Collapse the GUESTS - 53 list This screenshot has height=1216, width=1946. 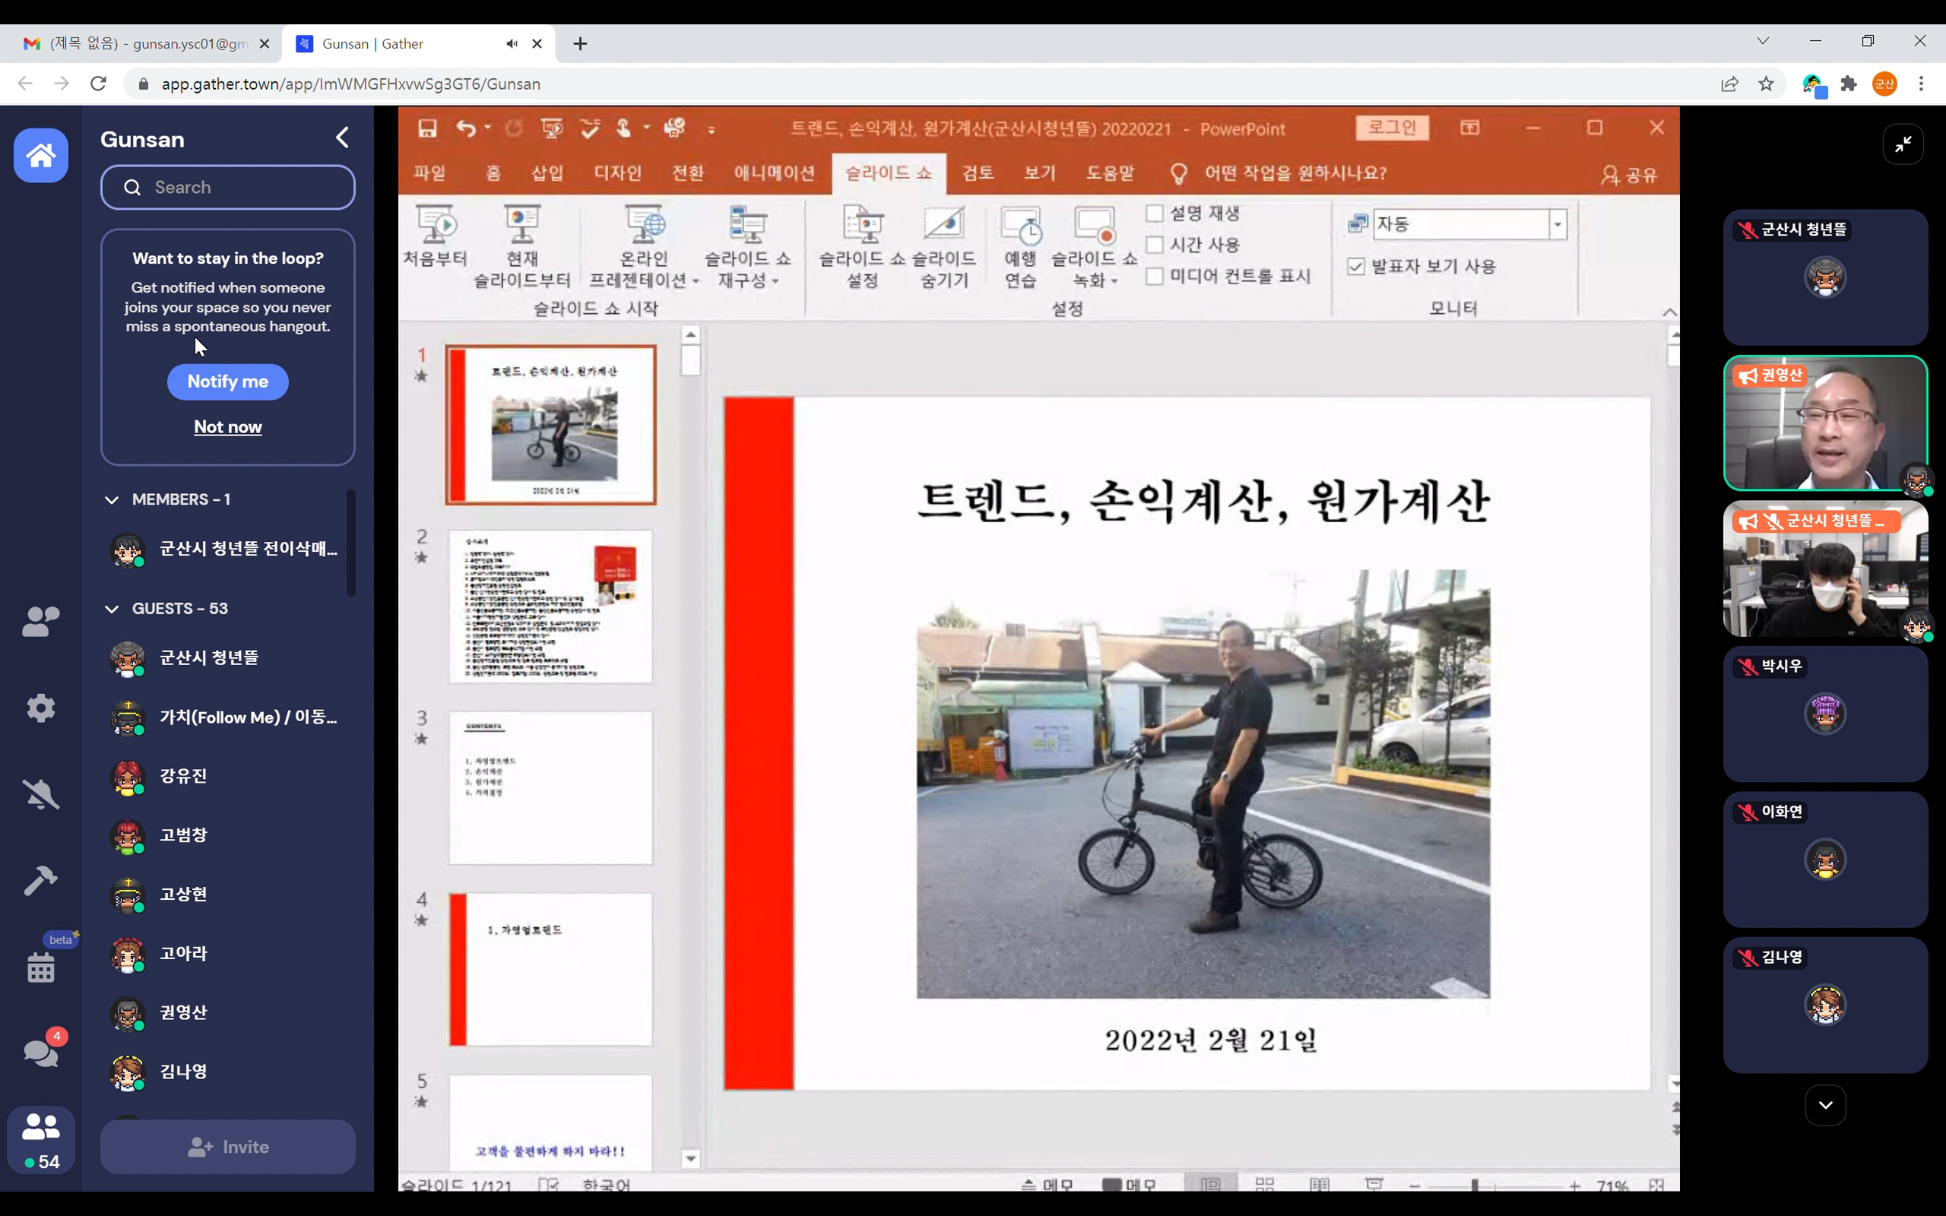[112, 609]
